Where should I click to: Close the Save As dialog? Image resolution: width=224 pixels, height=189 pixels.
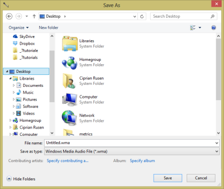[x=216, y=4]
